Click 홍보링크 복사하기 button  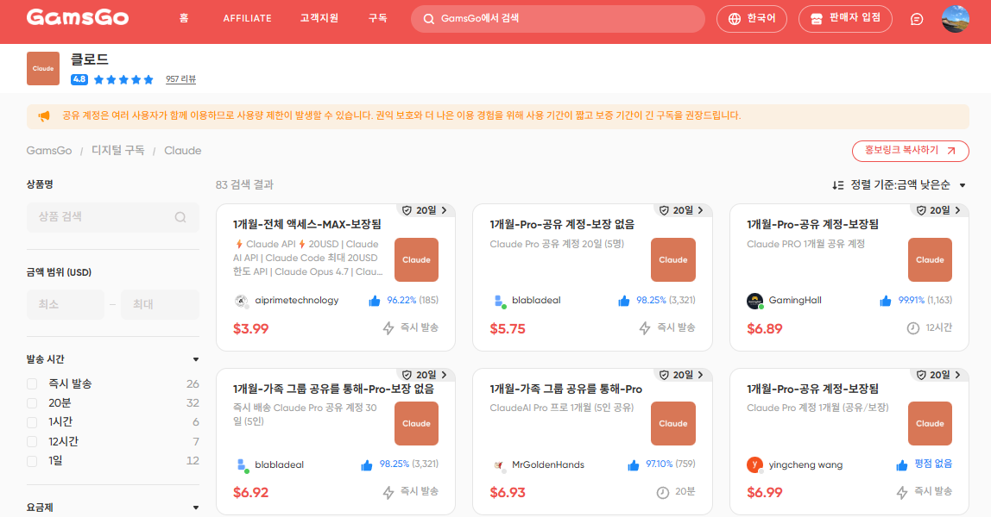pyautogui.click(x=910, y=151)
